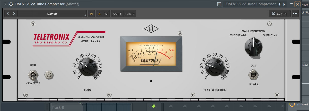Click the LEARN button
The height and width of the screenshot is (111, 309).
point(279,14)
